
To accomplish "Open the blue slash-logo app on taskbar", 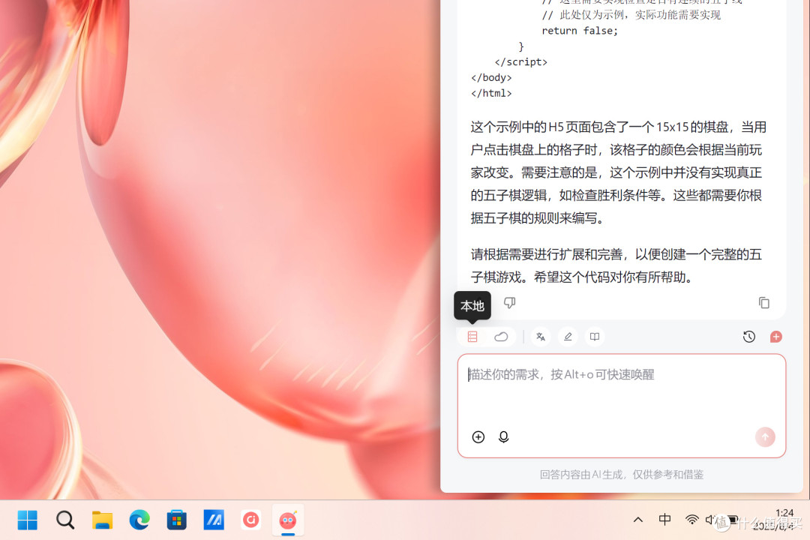I will click(214, 520).
